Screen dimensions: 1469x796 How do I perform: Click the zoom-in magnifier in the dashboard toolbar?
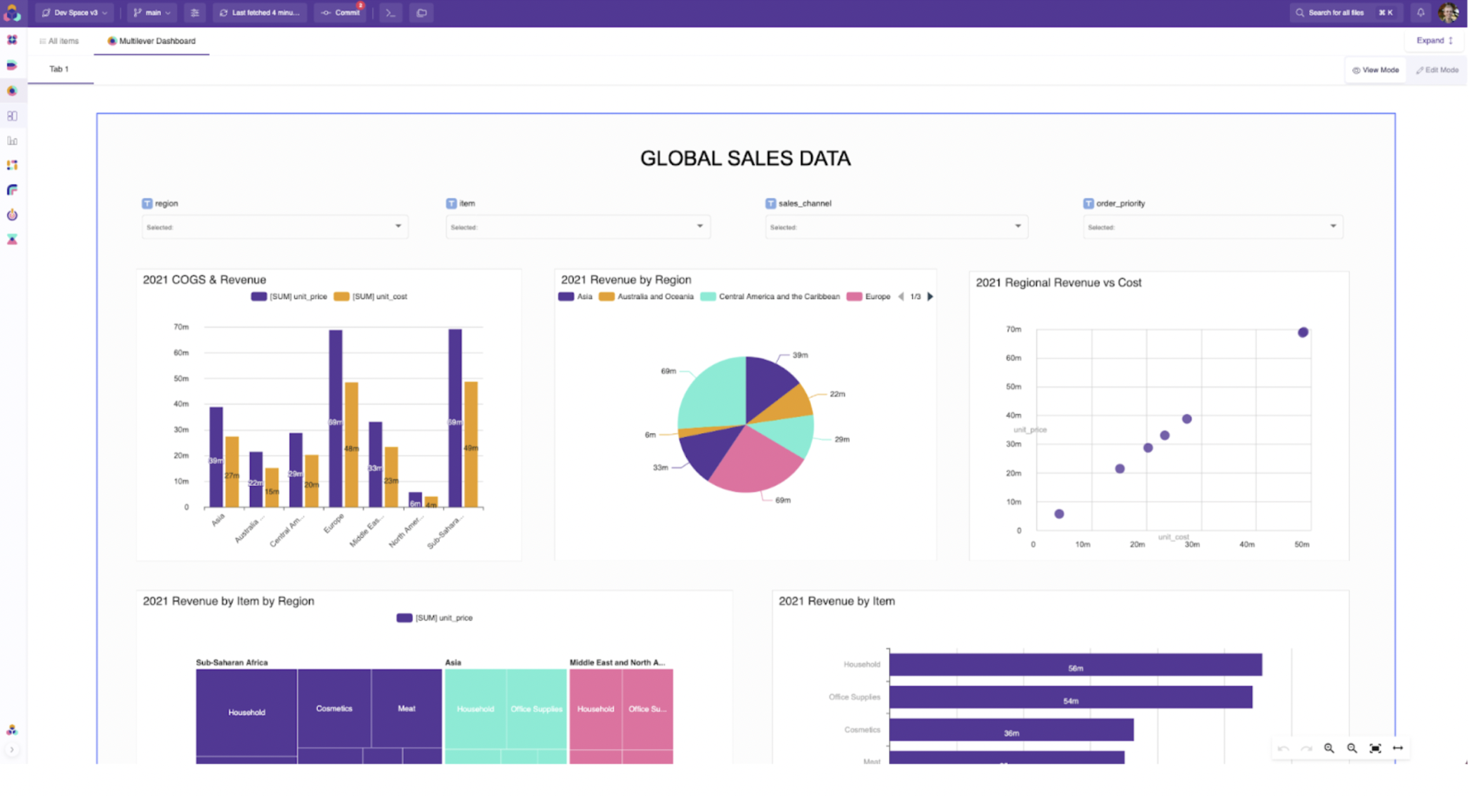(x=1329, y=748)
